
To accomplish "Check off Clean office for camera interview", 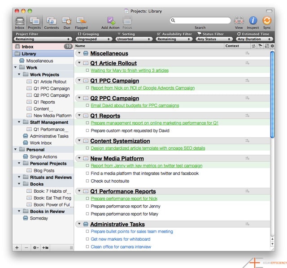I will pos(87,246).
